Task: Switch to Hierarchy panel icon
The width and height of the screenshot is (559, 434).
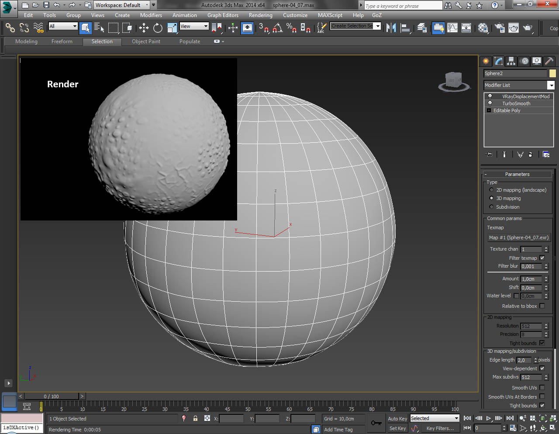Action: [511, 61]
